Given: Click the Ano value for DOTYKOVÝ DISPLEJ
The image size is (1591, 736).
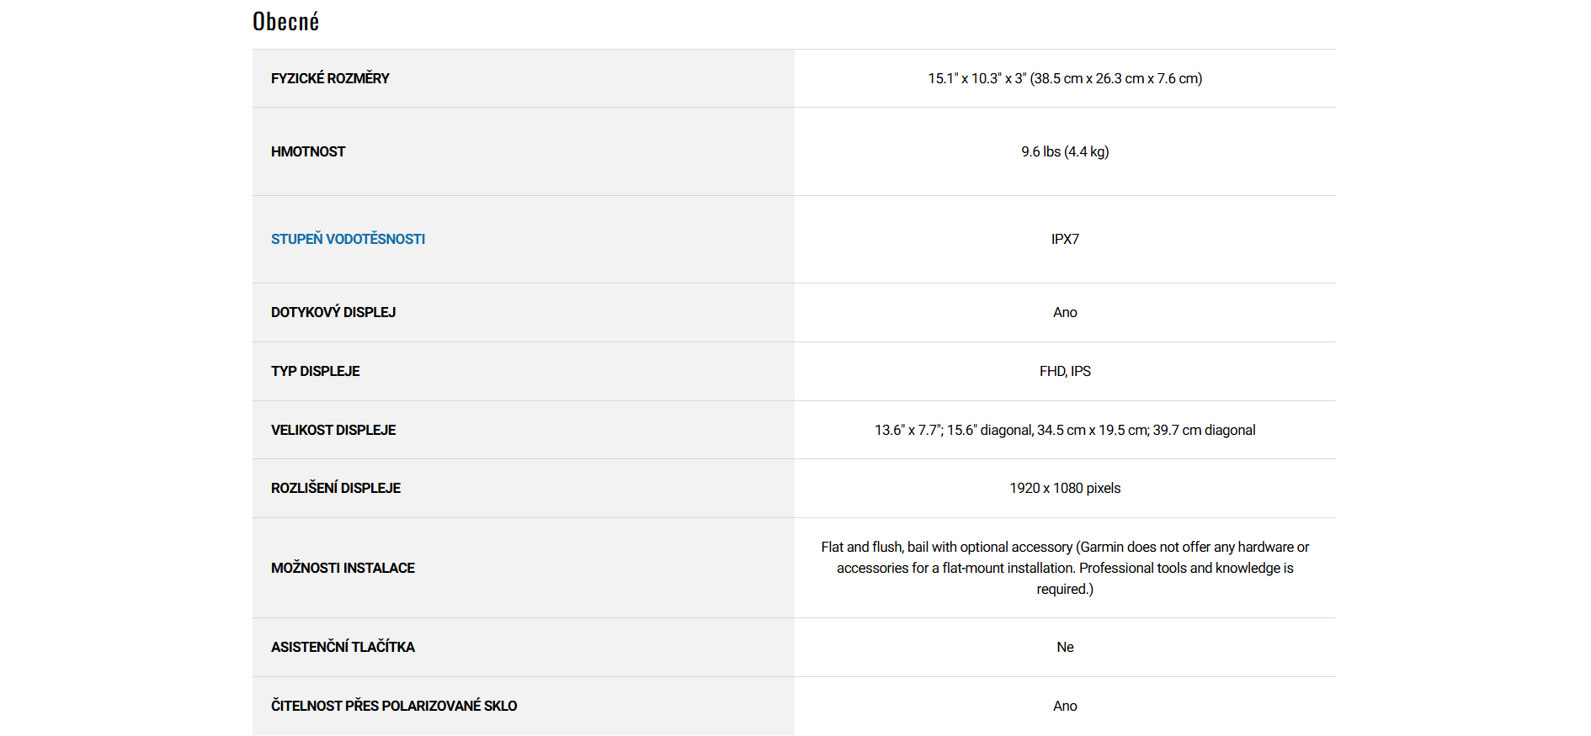Looking at the screenshot, I should (1064, 312).
